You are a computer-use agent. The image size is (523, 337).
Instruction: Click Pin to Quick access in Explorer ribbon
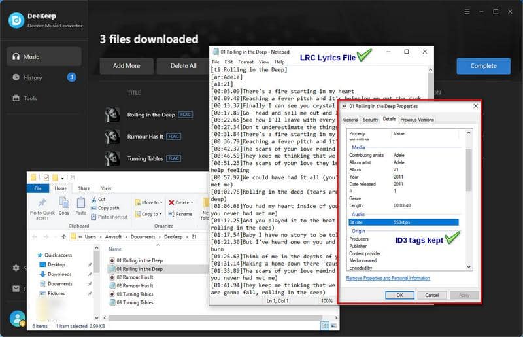42,209
